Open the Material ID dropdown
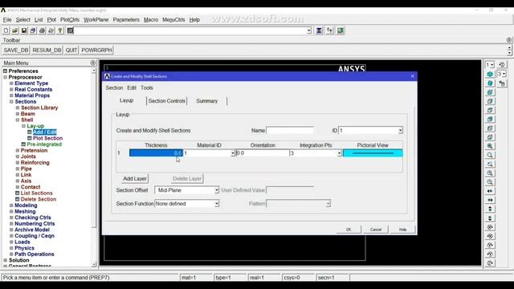514x289 pixels. (233, 153)
